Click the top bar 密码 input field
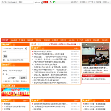The width and height of the screenshot is (111, 111). tap(28, 2)
